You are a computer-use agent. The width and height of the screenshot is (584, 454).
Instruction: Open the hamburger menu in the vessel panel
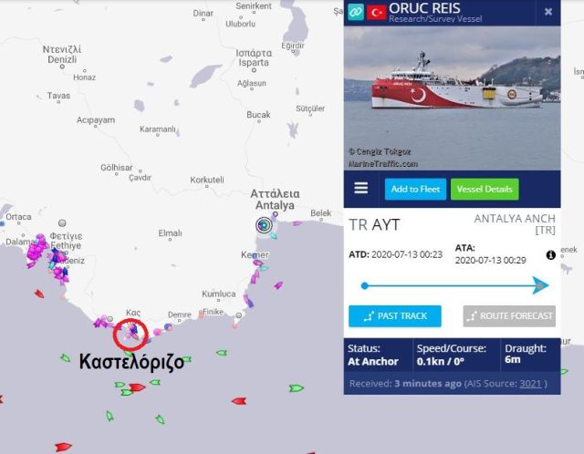point(361,188)
